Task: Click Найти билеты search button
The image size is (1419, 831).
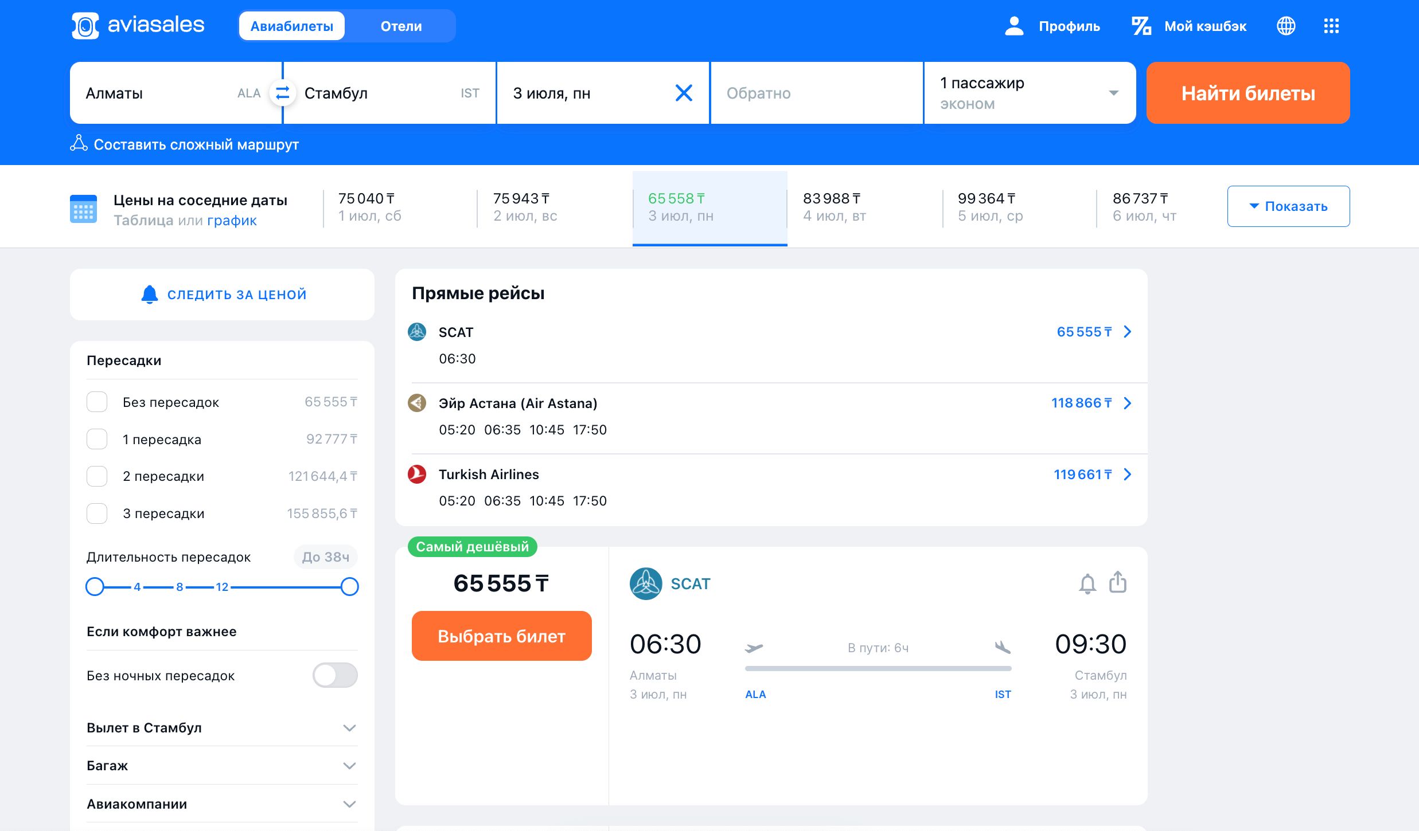Action: (x=1248, y=93)
